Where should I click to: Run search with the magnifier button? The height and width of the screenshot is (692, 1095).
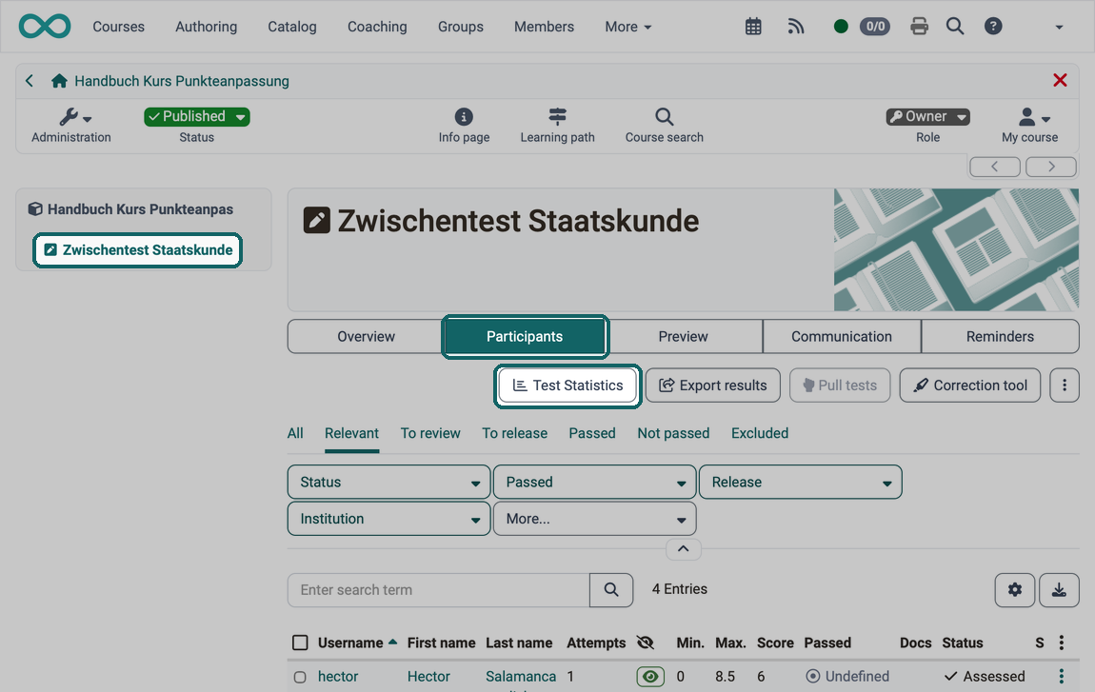611,590
